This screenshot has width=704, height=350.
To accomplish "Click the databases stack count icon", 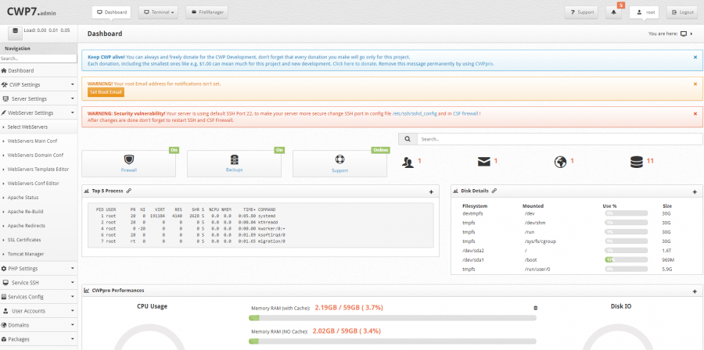I will pyautogui.click(x=636, y=162).
